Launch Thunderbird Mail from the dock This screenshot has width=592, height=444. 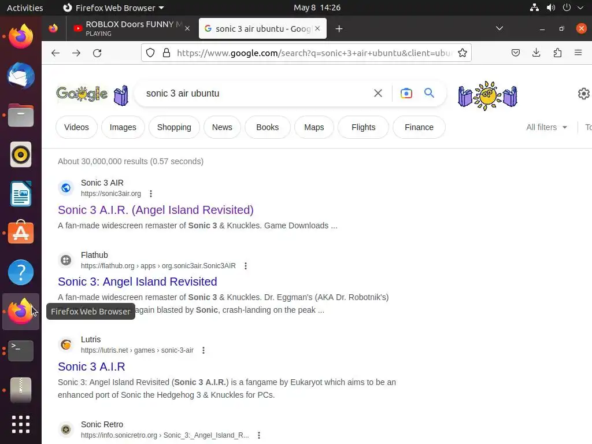pyautogui.click(x=21, y=76)
